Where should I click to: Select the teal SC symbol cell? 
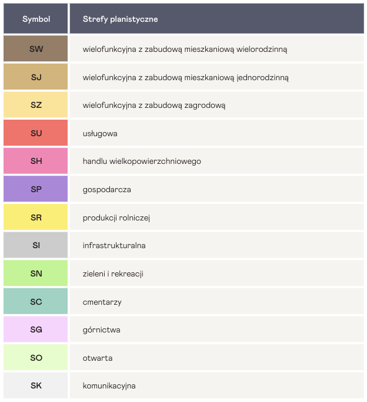(x=36, y=302)
